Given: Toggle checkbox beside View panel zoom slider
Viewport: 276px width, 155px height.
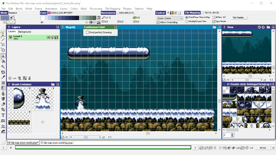Looking at the screenshot, I should pos(224,80).
